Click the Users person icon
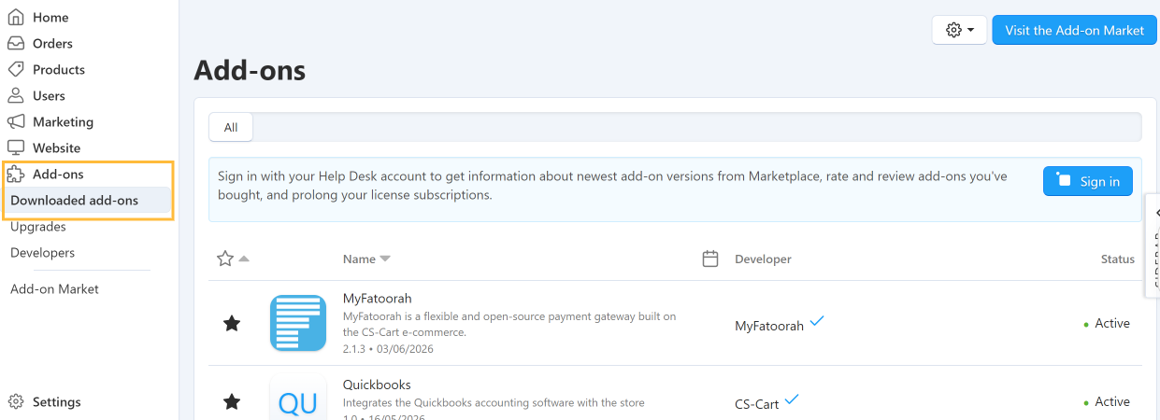This screenshot has width=1160, height=420. [16, 95]
